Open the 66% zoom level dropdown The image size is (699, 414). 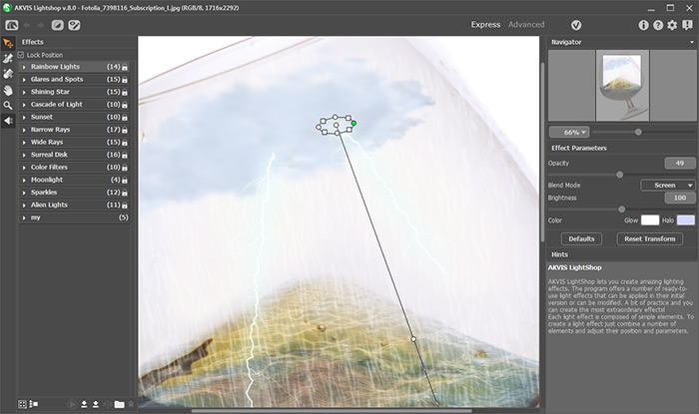click(569, 133)
